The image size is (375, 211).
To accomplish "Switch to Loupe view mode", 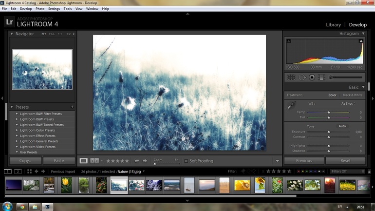I will (x=84, y=161).
